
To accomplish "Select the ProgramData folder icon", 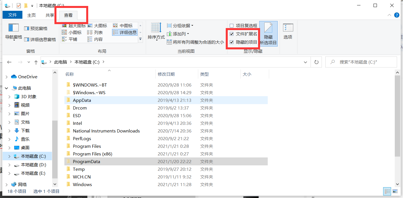I will click(68, 161).
